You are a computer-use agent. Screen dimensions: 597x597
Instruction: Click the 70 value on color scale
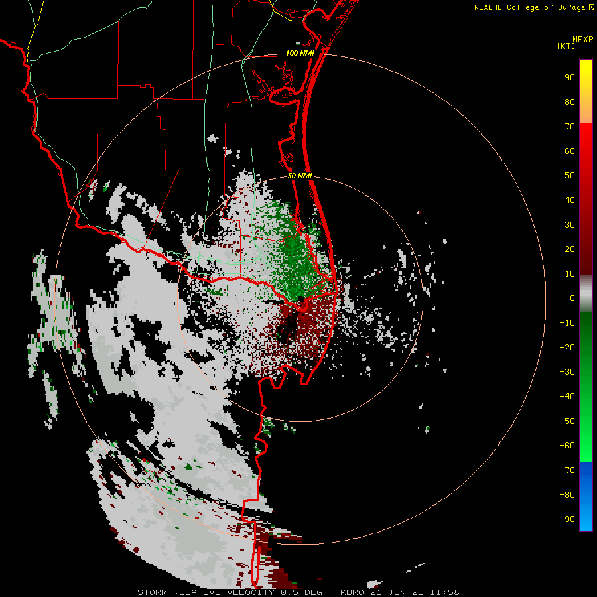coord(570,127)
